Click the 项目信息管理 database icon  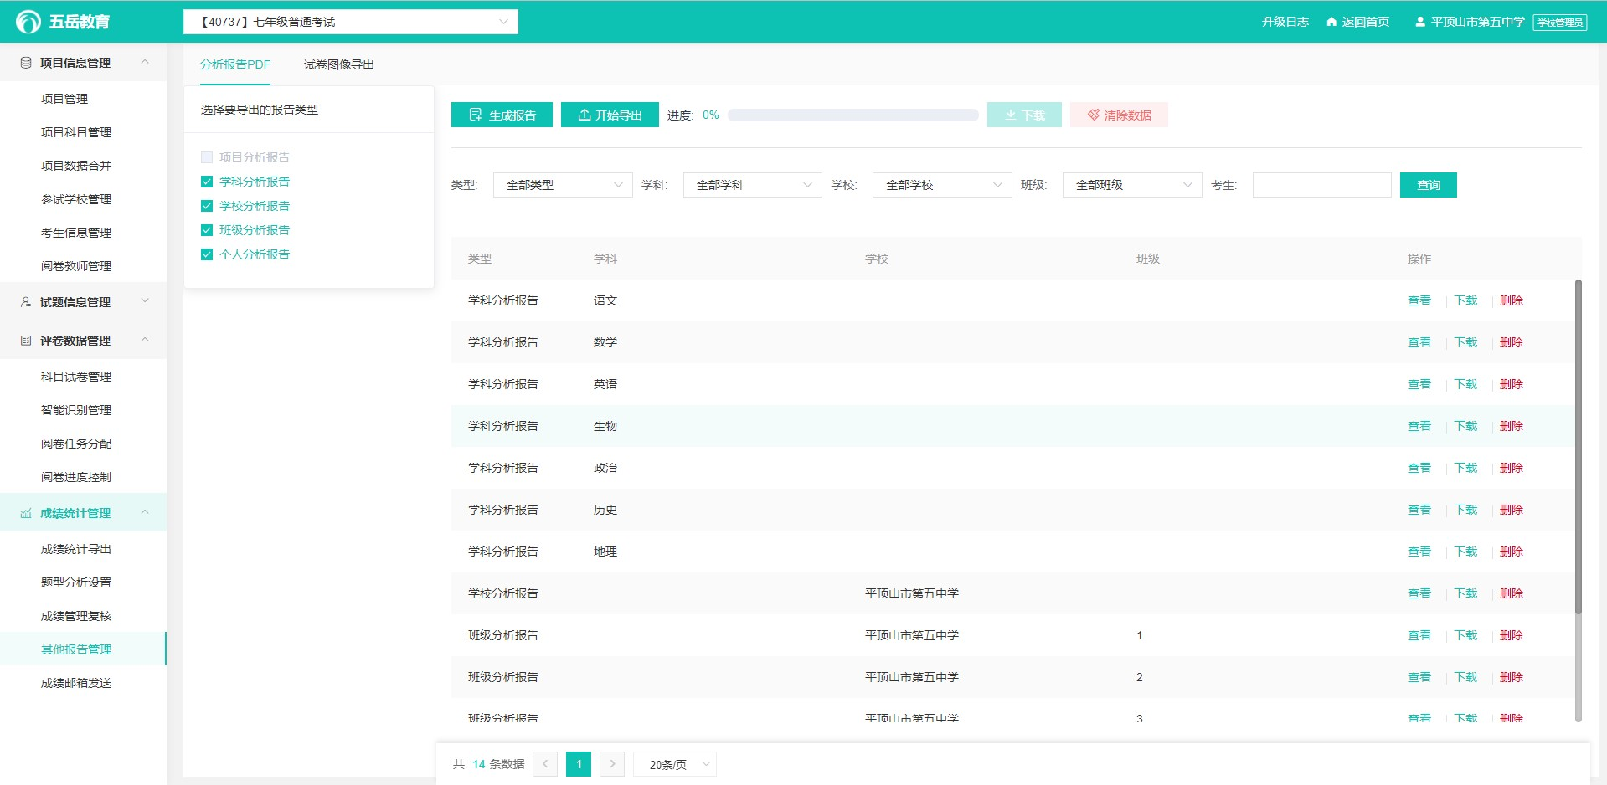pos(26,63)
